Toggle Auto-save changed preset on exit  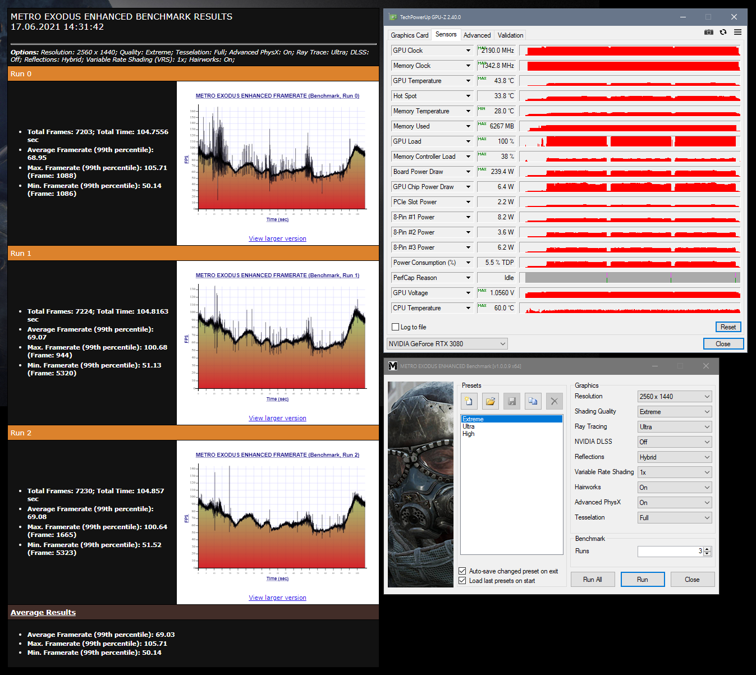[462, 571]
